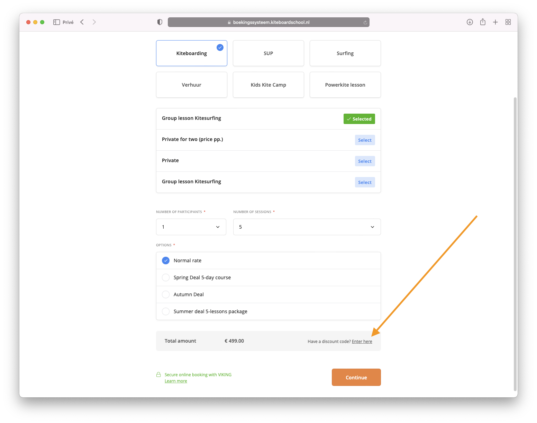Select Summer deal 5-lessons package option

coord(166,311)
